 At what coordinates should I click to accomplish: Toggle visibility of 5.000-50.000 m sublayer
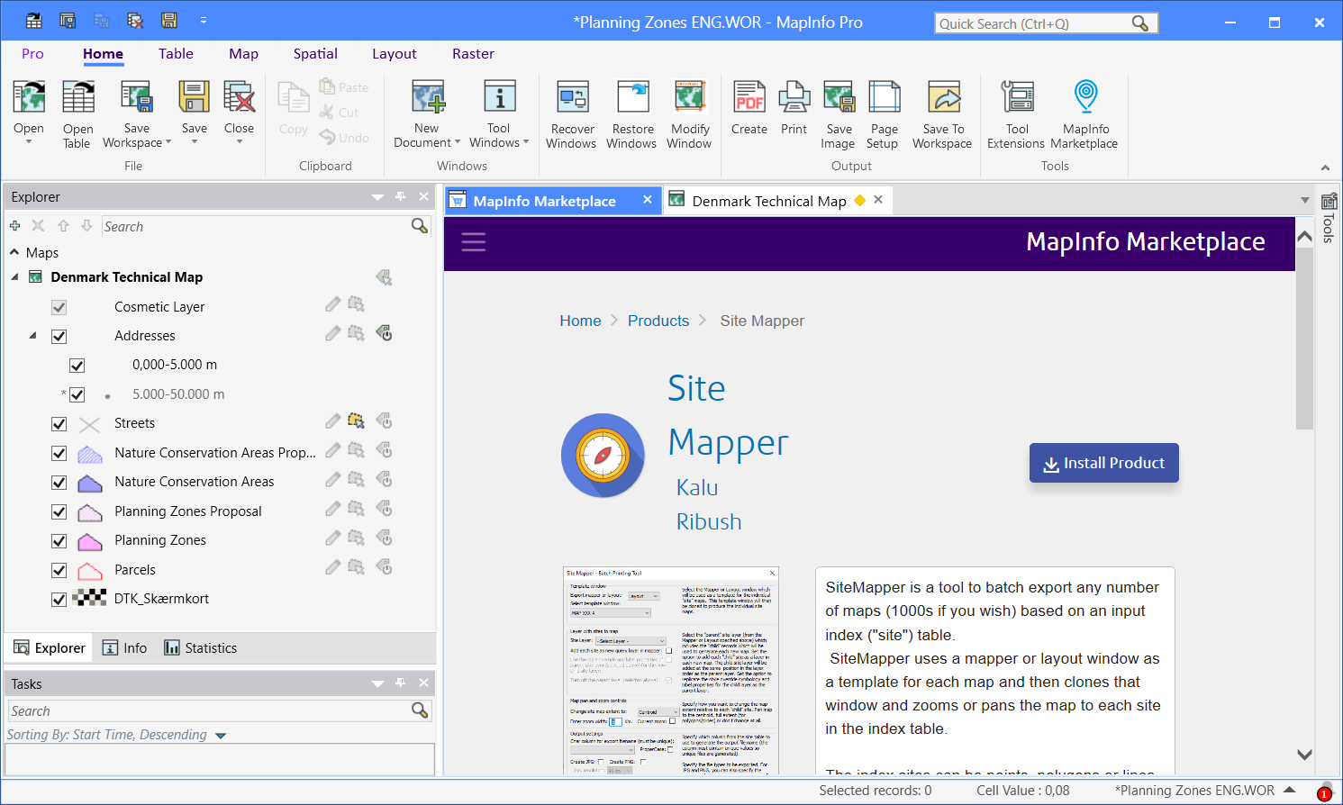pyautogui.click(x=77, y=395)
